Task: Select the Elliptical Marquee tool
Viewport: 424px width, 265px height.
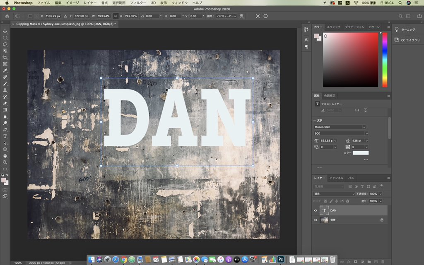Action: (5, 38)
